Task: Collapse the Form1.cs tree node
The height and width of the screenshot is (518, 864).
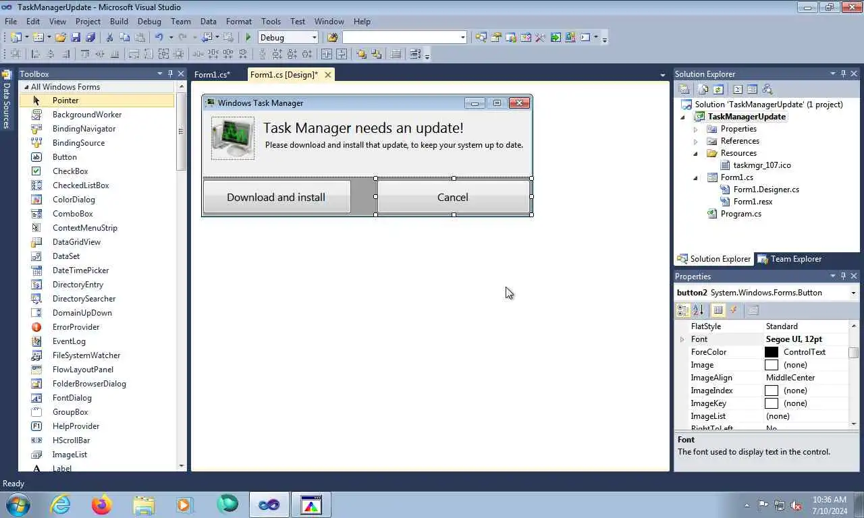Action: [x=696, y=178]
